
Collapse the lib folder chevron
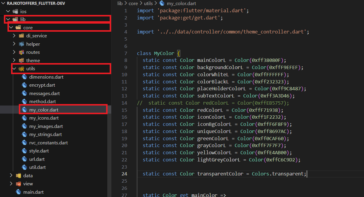point(8,19)
